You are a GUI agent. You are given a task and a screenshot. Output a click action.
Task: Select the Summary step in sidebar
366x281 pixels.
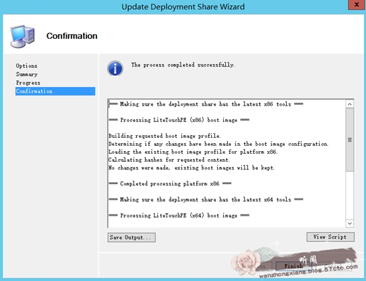pos(26,75)
